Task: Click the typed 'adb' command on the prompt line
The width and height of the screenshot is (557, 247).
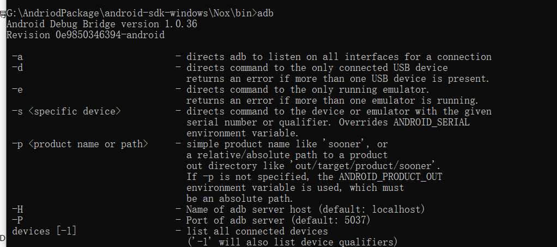Action: 265,14
